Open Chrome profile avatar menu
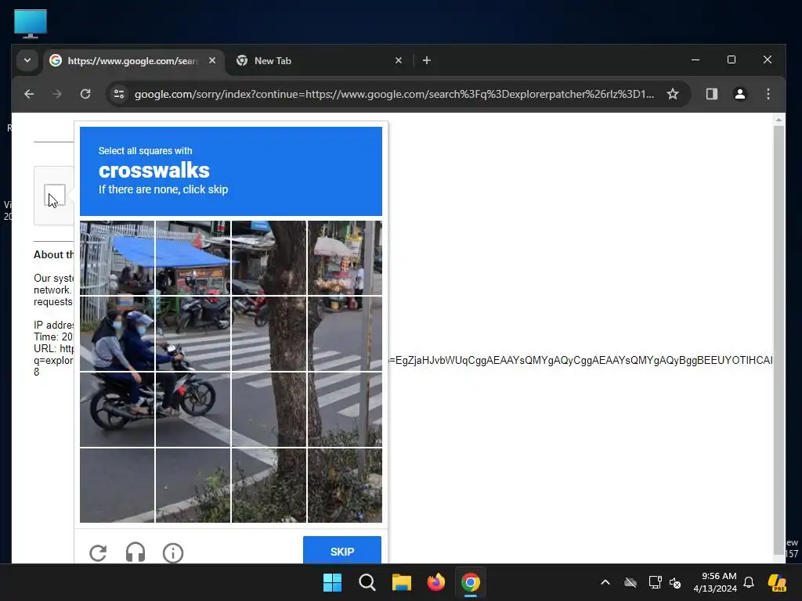 click(739, 94)
